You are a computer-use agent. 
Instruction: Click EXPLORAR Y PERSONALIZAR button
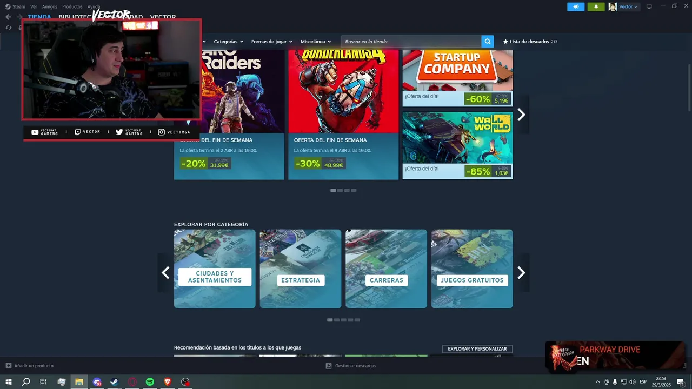(477, 349)
